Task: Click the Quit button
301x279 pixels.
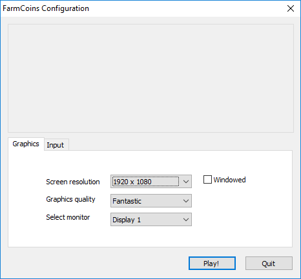Action: click(x=269, y=264)
